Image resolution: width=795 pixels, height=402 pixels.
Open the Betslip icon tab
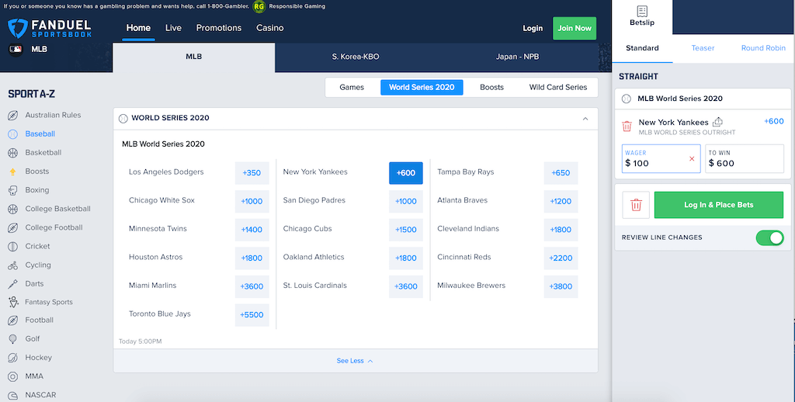[642, 16]
